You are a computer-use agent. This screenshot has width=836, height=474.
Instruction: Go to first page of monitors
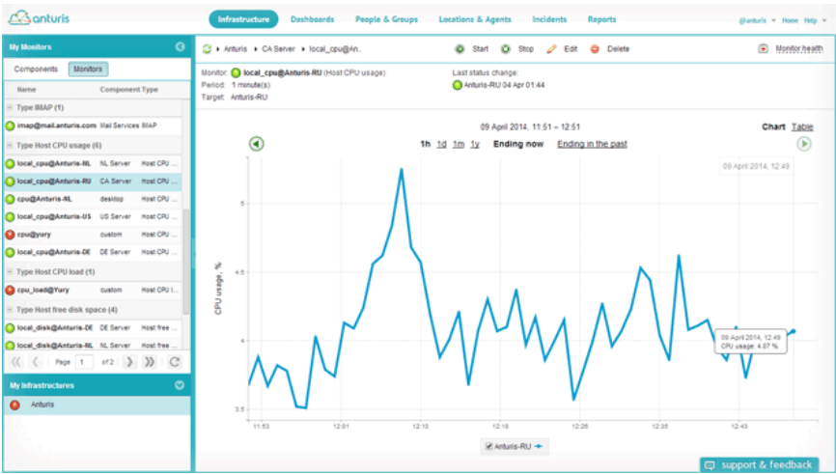click(16, 362)
